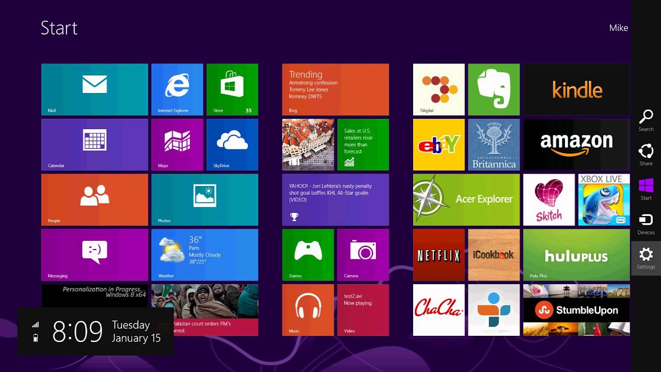661x372 pixels.
Task: Click the Share charm
Action: tap(646, 155)
